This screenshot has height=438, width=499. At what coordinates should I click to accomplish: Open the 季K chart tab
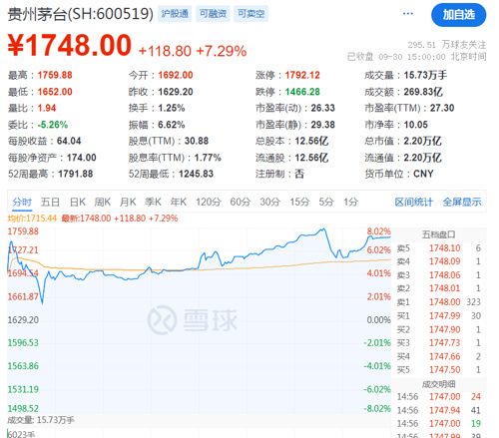tap(153, 202)
